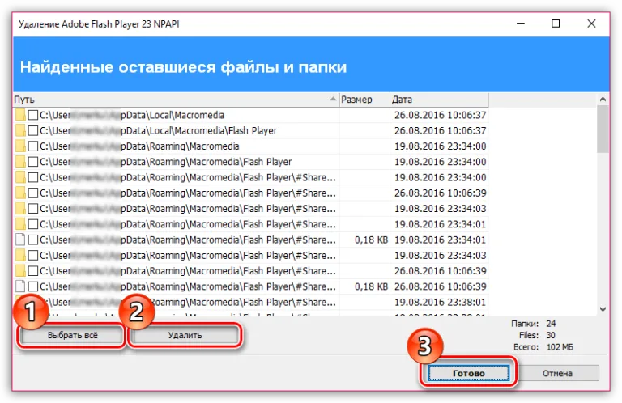Maximize the Удаление Adobe Flash Player window
Screen dimensions: 622x403
[556, 23]
